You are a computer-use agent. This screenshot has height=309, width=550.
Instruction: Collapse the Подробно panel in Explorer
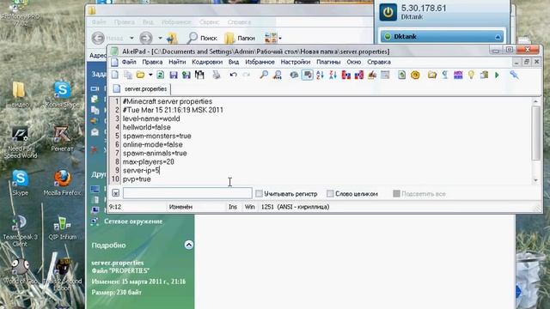coord(189,245)
